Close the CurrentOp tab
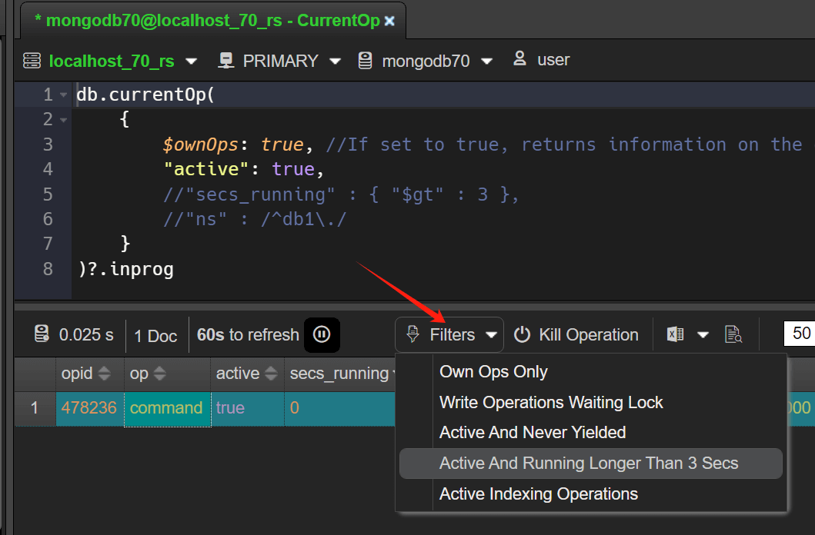 [x=389, y=22]
